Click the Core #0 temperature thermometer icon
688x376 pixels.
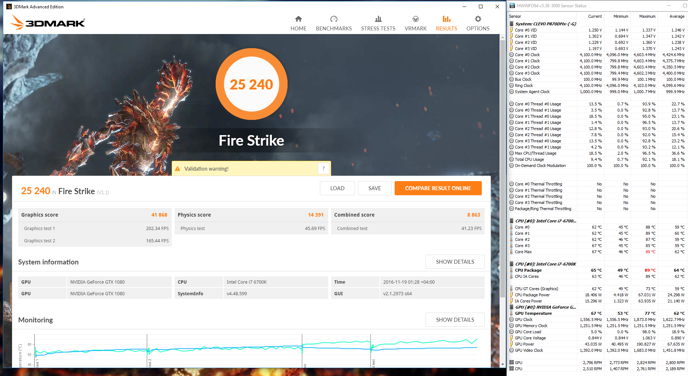click(x=512, y=227)
